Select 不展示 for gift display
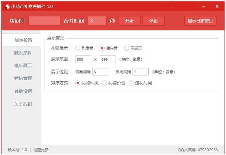The width and height of the screenshot is (226, 155). click(133, 48)
